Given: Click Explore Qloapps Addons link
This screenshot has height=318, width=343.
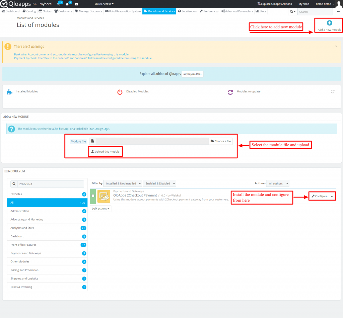Looking at the screenshot, I should [x=275, y=4].
